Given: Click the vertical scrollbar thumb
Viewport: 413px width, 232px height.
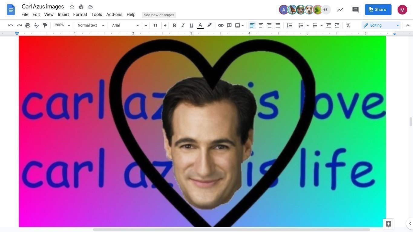Looking at the screenshot, I should point(411,122).
